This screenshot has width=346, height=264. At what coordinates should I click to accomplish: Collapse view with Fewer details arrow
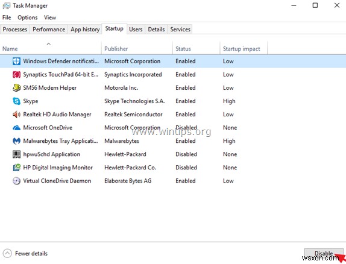click(7, 253)
